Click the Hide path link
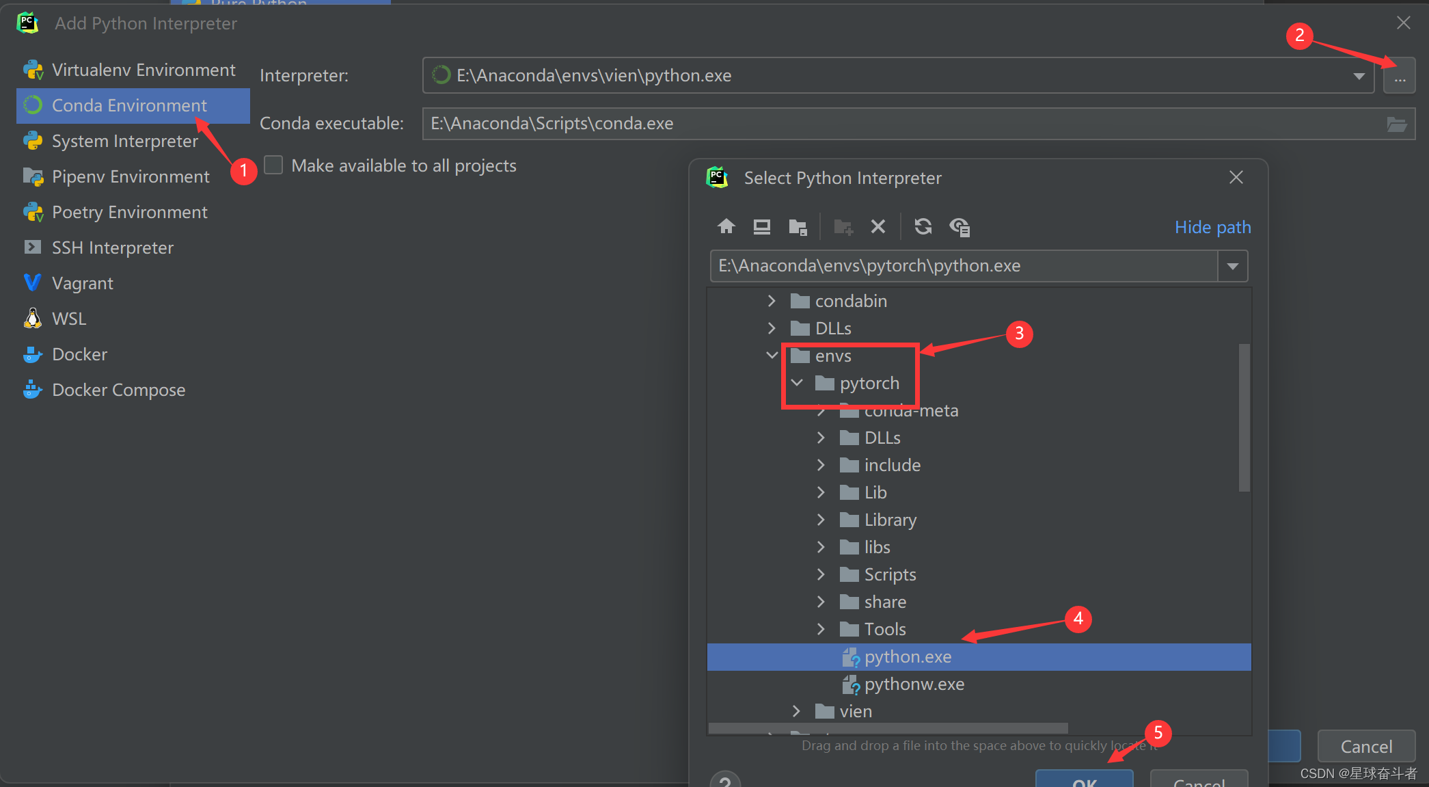 point(1212,227)
